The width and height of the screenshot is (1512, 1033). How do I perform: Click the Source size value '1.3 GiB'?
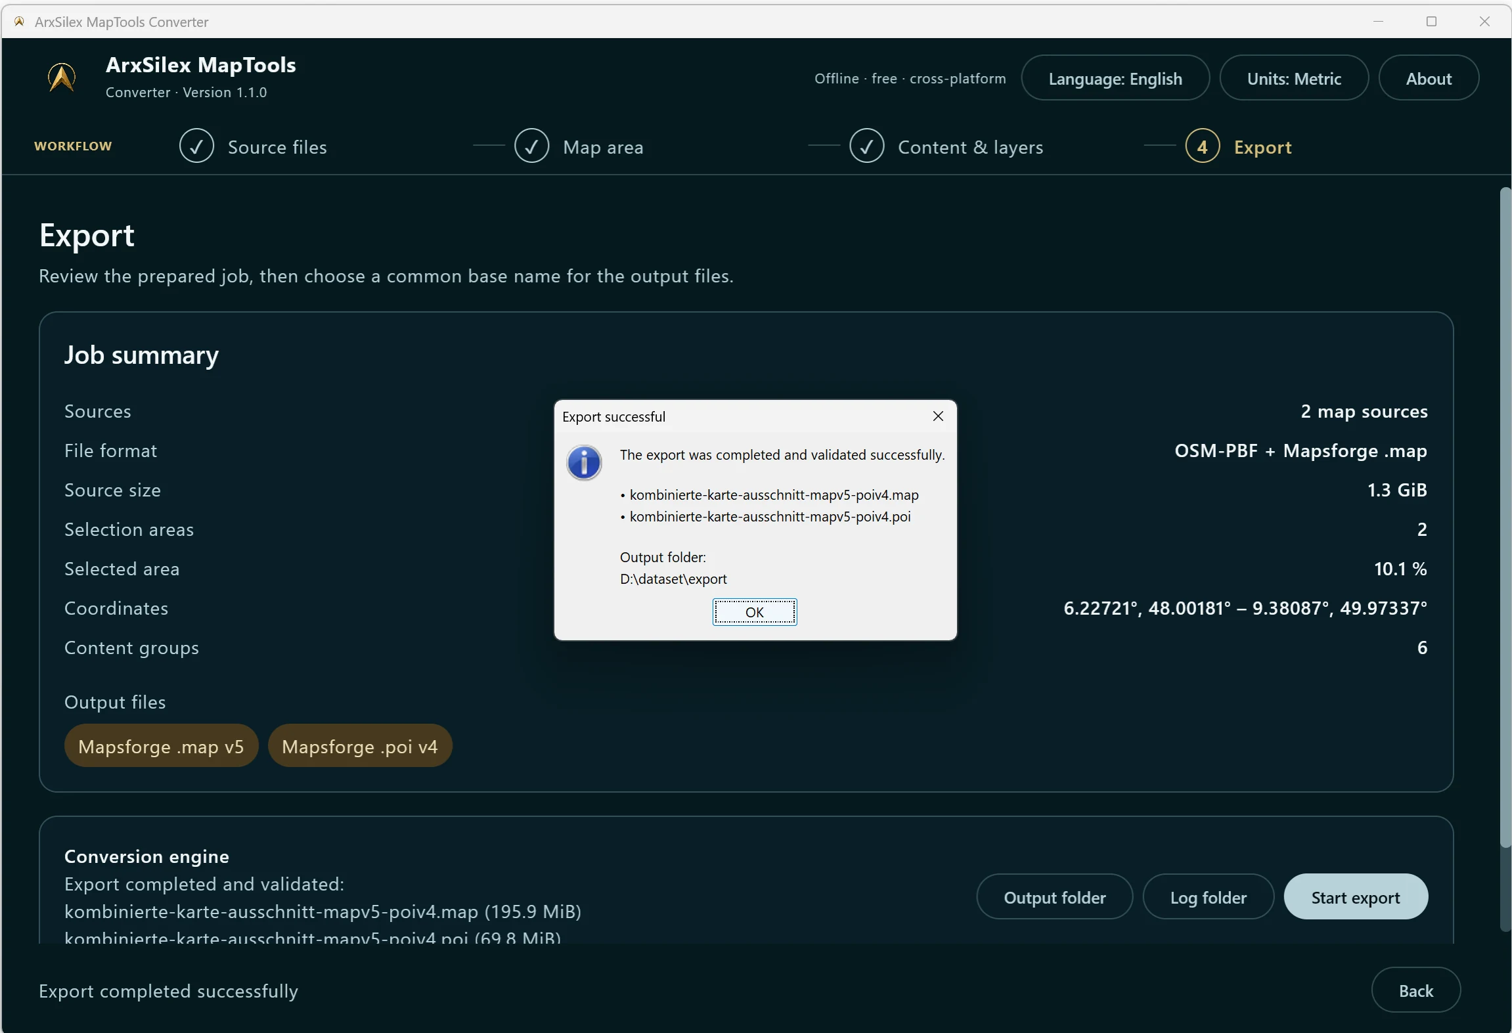[x=1397, y=490]
